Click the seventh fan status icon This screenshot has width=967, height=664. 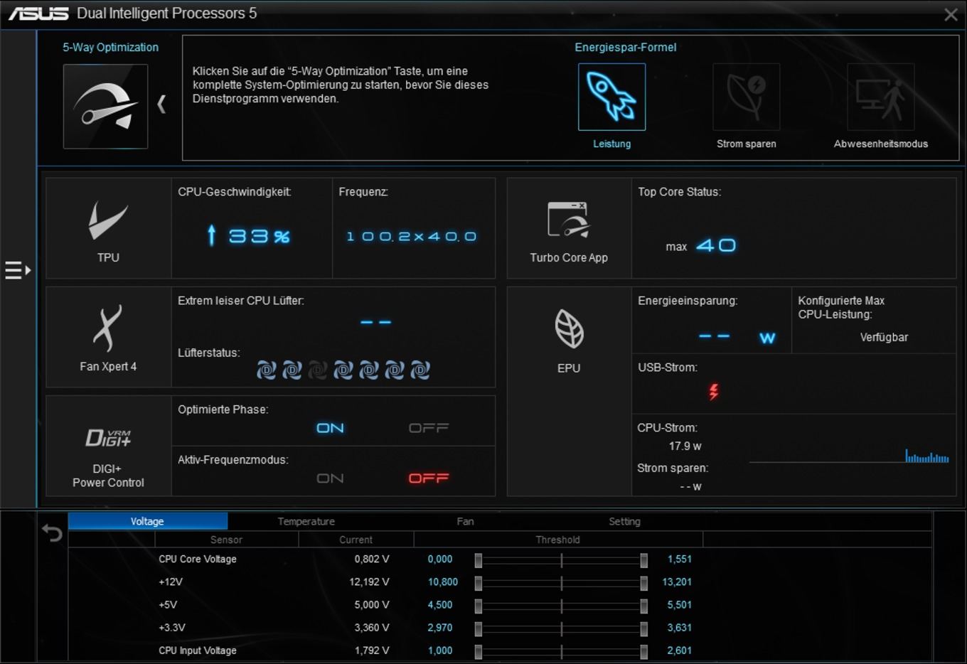420,370
